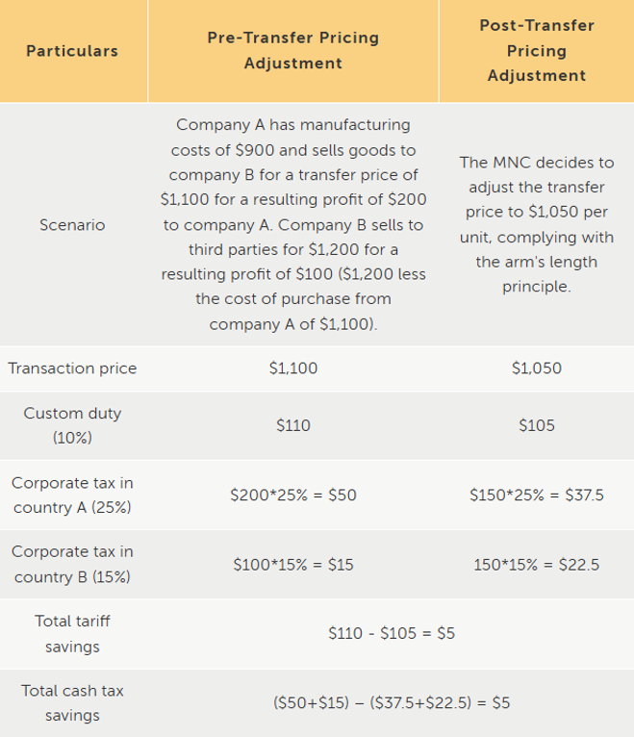This screenshot has width=634, height=737.
Task: Click the $1,100 transaction price cell
Action: point(293,368)
